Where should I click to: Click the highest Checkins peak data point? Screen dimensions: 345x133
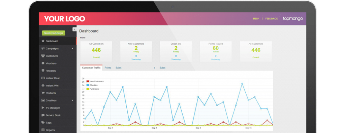242,84
